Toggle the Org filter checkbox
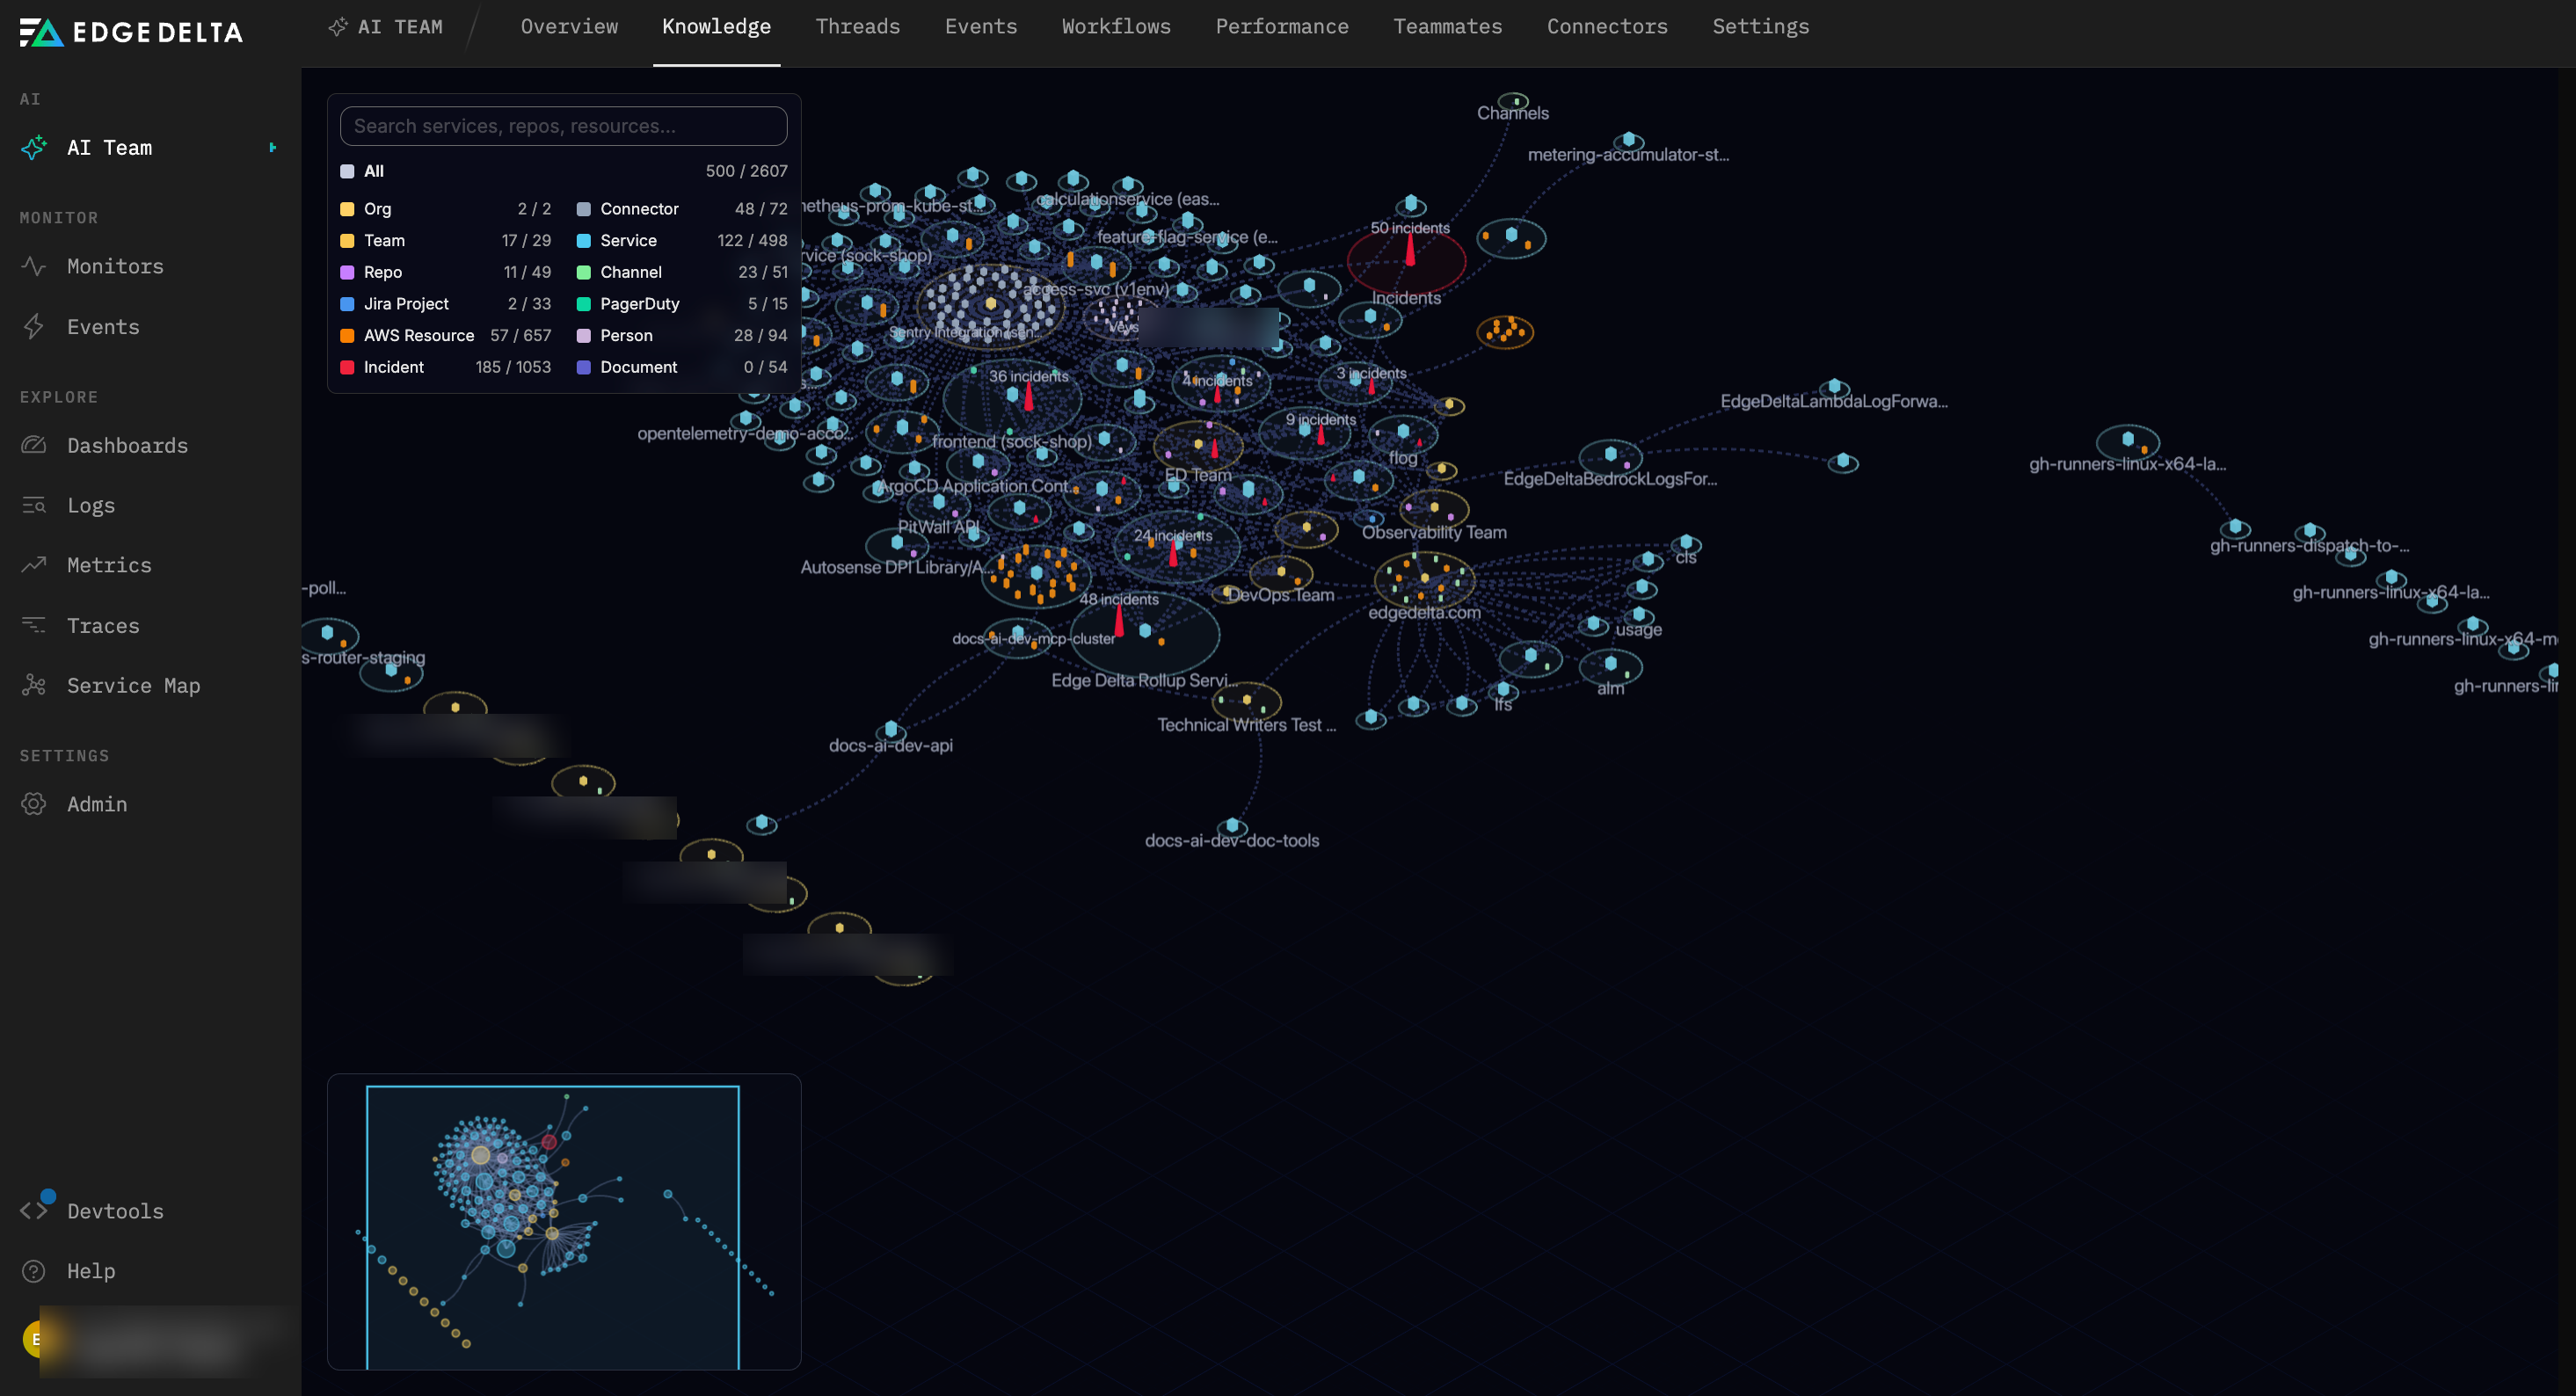The height and width of the screenshot is (1396, 2576). [347, 209]
